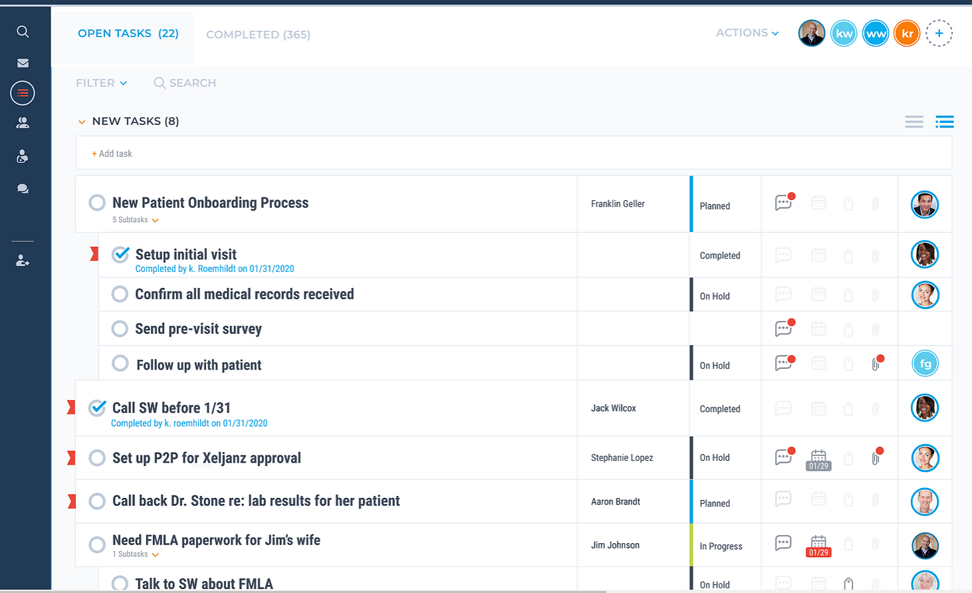Open the chat bubbles icon in sidebar
This screenshot has width=972, height=593.
[23, 189]
